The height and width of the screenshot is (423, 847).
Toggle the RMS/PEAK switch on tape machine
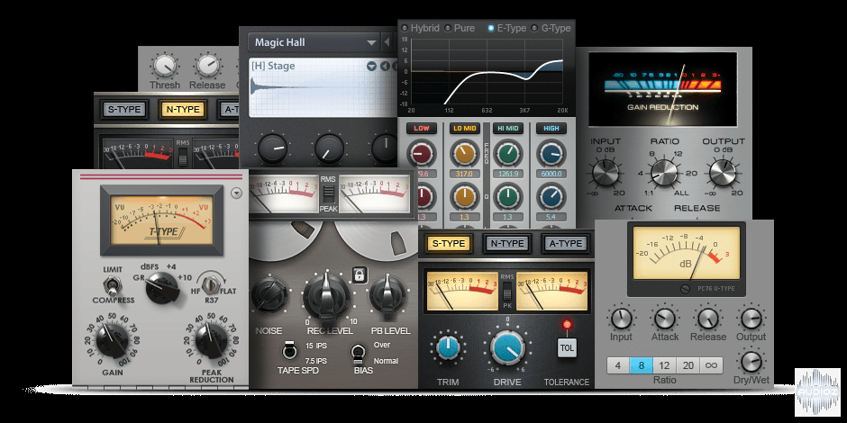328,193
